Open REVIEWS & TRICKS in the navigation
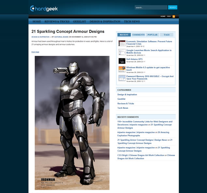 point(57,21)
